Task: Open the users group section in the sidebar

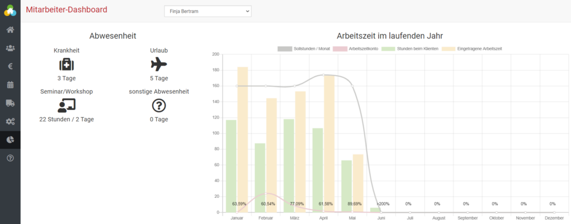Action: click(10, 48)
